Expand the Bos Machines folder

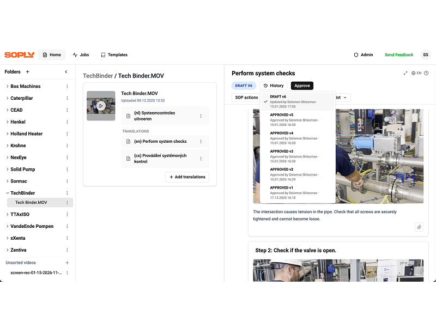[7, 86]
